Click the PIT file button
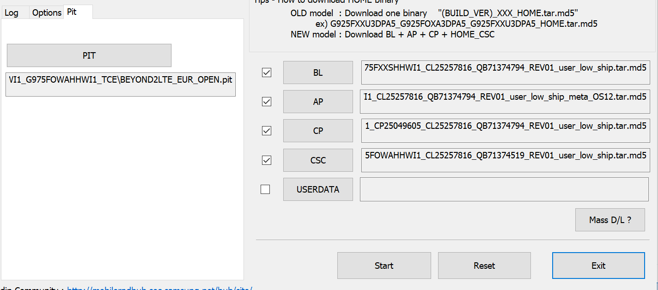This screenshot has height=290, width=658. tap(89, 55)
